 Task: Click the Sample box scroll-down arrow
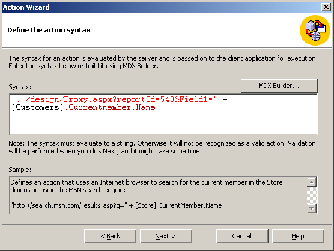tap(312, 208)
